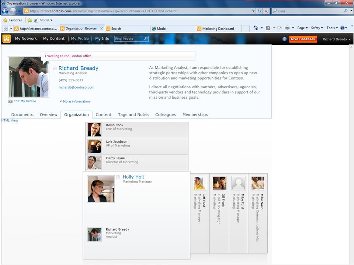354x265 pixels.
Task: Click the blue help icon beside Give Feedback
Action: [x=284, y=39]
